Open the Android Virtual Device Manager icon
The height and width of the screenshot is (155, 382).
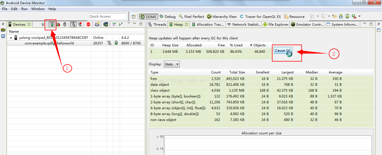[347, 16]
